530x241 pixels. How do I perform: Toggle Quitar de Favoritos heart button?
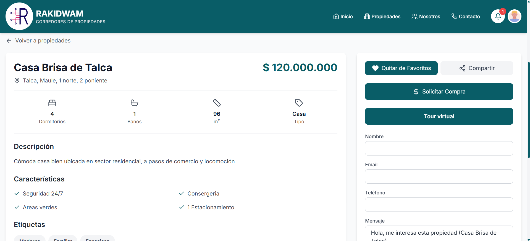(401, 68)
